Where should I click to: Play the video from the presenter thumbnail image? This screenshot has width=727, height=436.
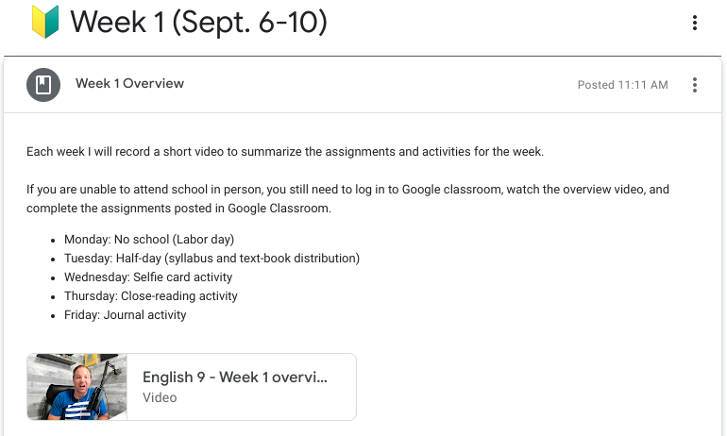[x=77, y=387]
